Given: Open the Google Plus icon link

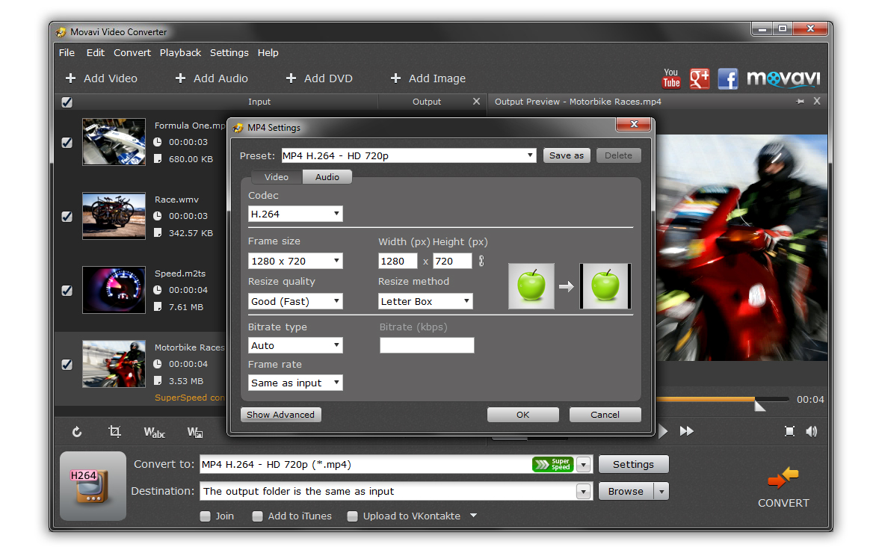Looking at the screenshot, I should click(x=699, y=78).
